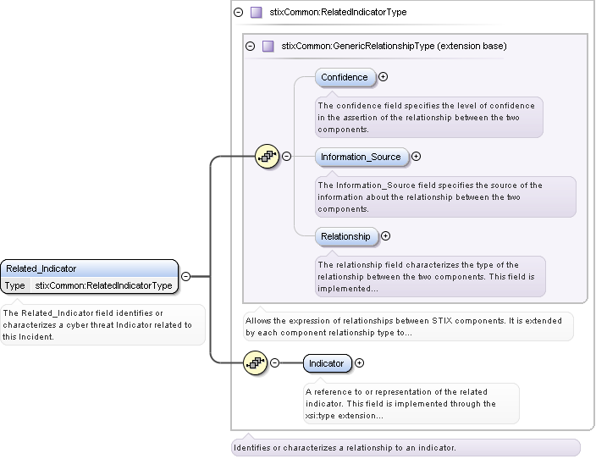Click the stixCommon:RelatedIndicatorType type value cell

click(x=103, y=285)
